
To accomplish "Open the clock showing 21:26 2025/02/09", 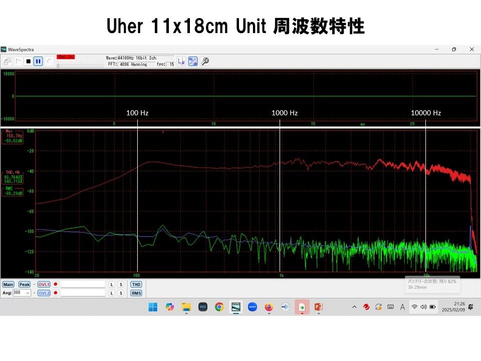I will 453,307.
